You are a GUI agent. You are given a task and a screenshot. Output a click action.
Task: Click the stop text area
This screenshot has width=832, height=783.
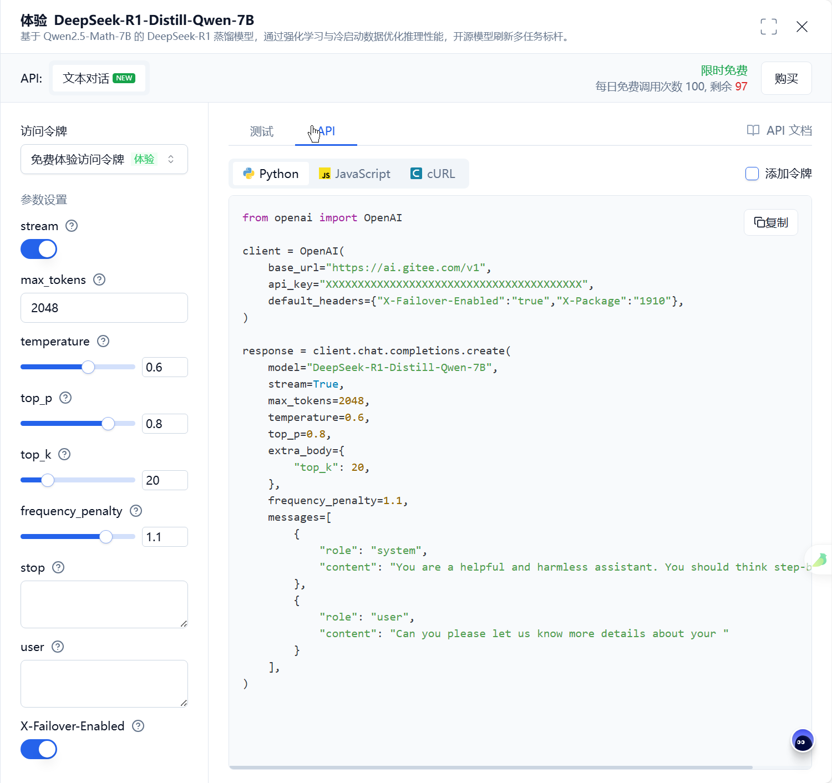pyautogui.click(x=104, y=604)
